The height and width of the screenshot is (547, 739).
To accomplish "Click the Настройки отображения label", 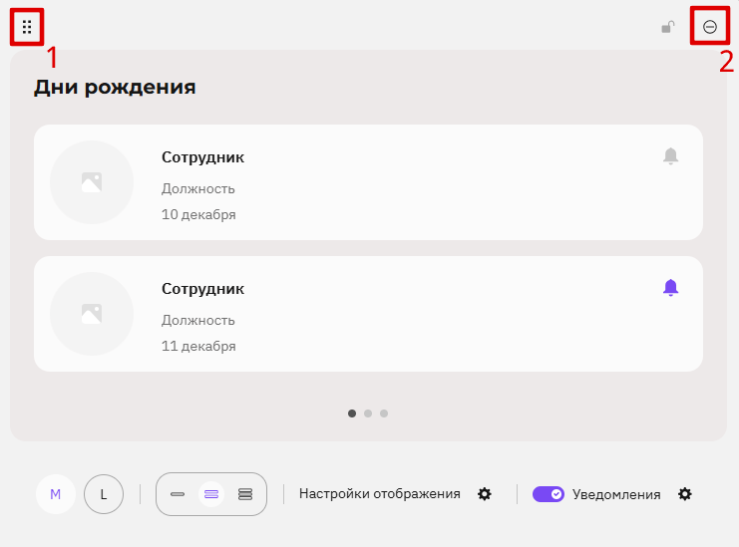I will tap(379, 494).
